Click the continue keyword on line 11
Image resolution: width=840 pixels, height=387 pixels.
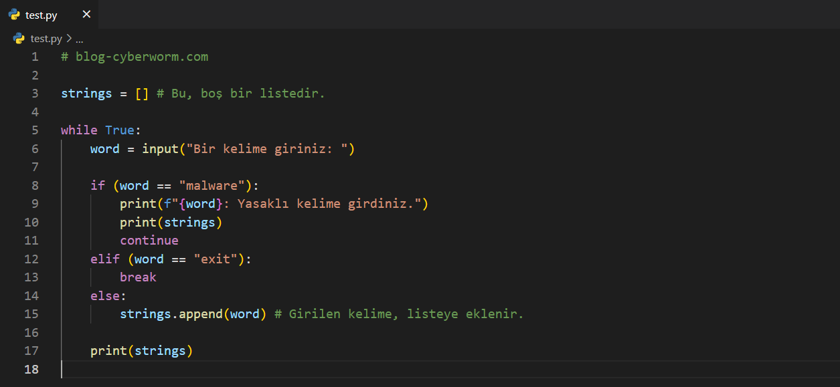point(149,241)
